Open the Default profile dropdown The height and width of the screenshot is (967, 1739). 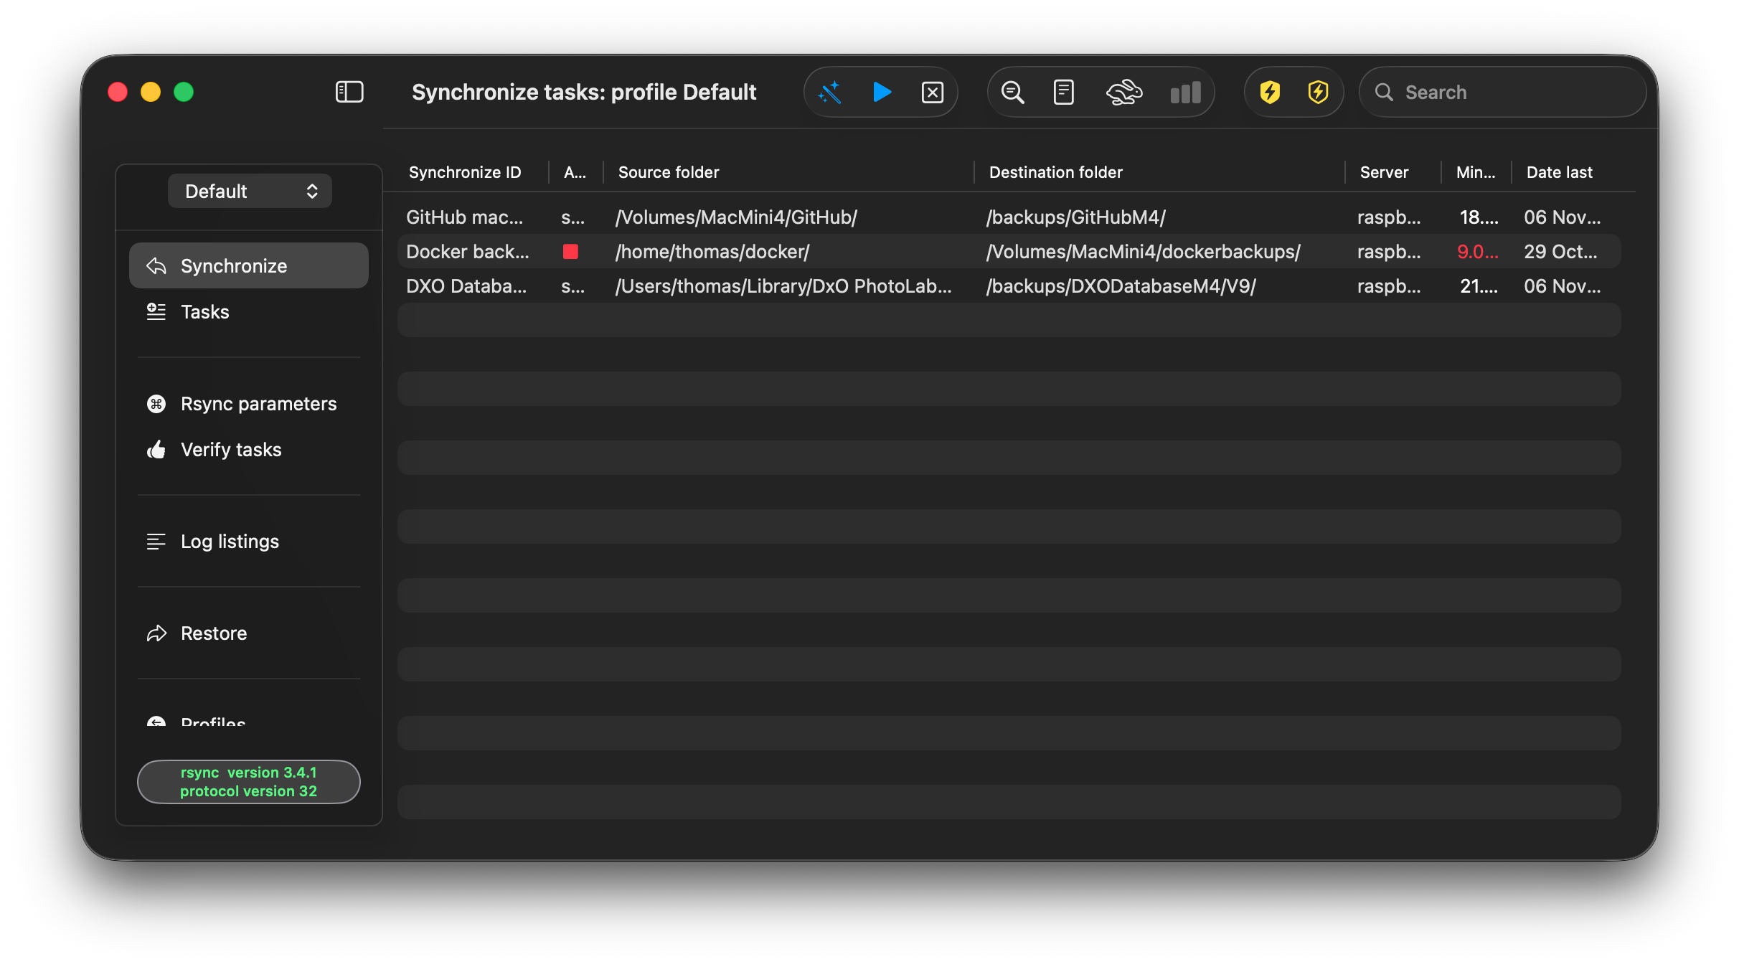click(250, 192)
